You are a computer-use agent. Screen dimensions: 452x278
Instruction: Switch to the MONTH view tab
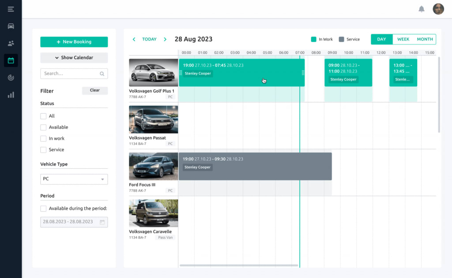point(425,39)
